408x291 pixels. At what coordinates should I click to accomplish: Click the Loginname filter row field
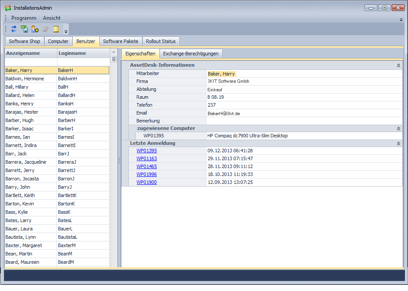click(x=83, y=62)
